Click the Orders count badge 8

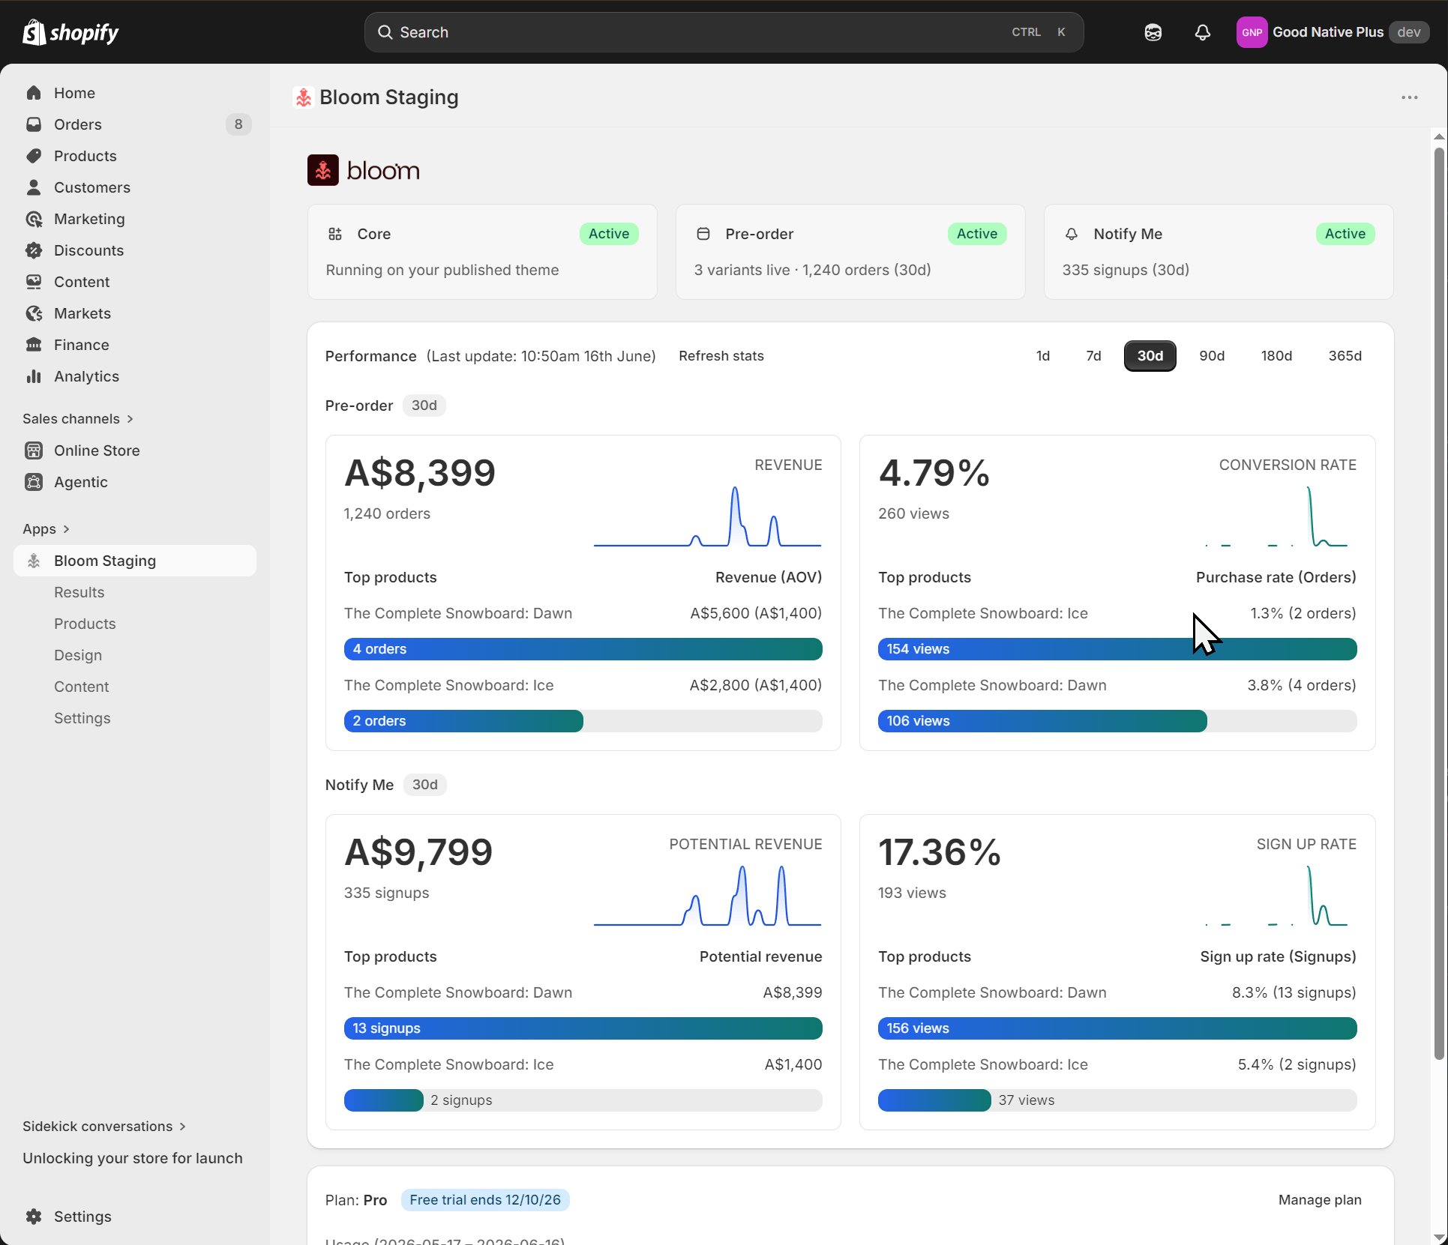pyautogui.click(x=238, y=124)
